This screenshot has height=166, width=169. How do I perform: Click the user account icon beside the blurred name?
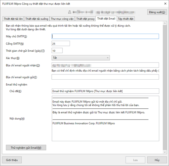tap(70, 12)
